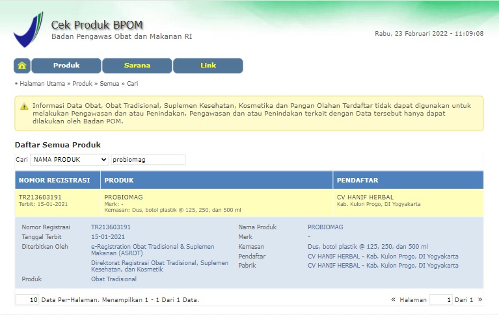The height and width of the screenshot is (315, 499).
Task: Go to home via house icon
Action: [x=22, y=66]
